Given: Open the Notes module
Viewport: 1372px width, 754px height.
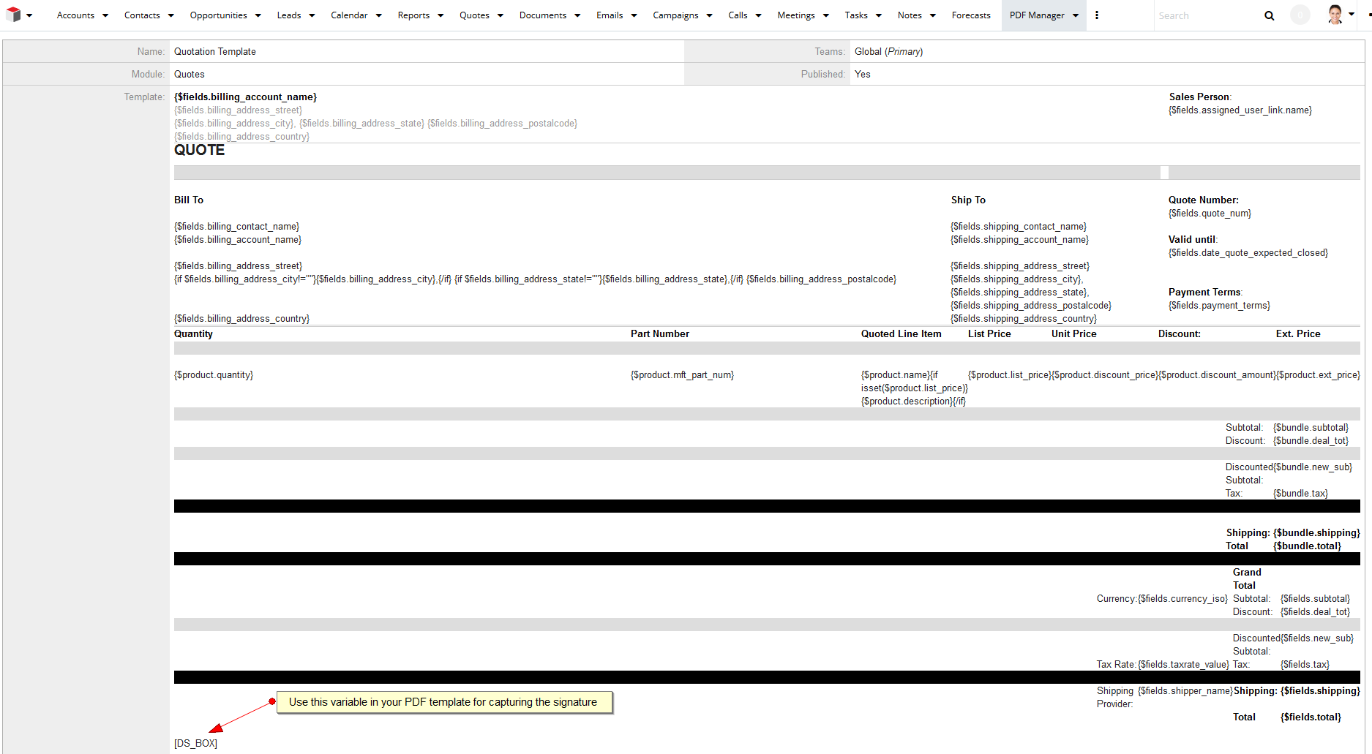Looking at the screenshot, I should click(910, 15).
